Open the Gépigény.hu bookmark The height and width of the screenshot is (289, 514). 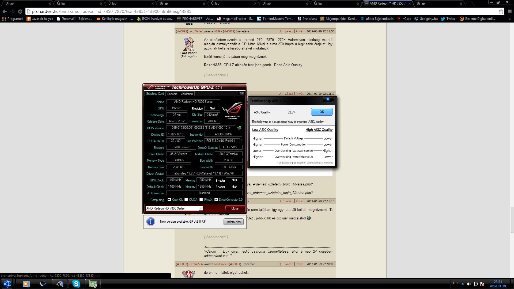click(x=426, y=19)
